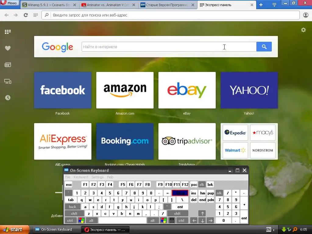
Task: Select Экспресс-панель Opera taskbar button
Action: 105,230
